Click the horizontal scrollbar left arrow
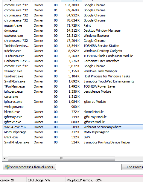This screenshot has height=182, width=143. click(5, 158)
